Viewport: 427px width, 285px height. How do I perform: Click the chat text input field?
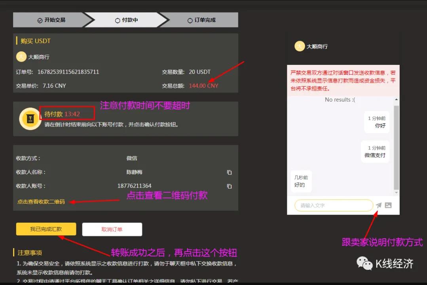333,206
